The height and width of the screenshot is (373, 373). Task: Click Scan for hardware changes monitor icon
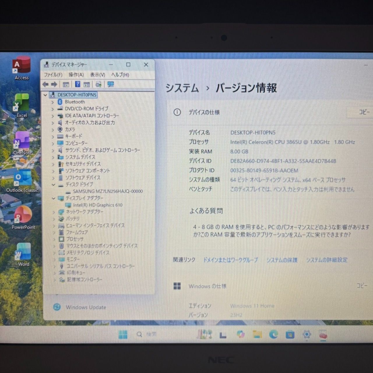(111, 85)
